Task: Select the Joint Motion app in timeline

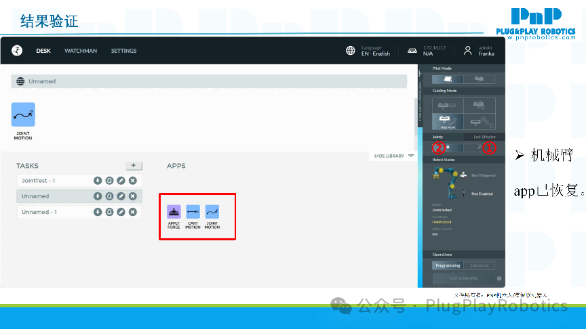Action: (23, 114)
